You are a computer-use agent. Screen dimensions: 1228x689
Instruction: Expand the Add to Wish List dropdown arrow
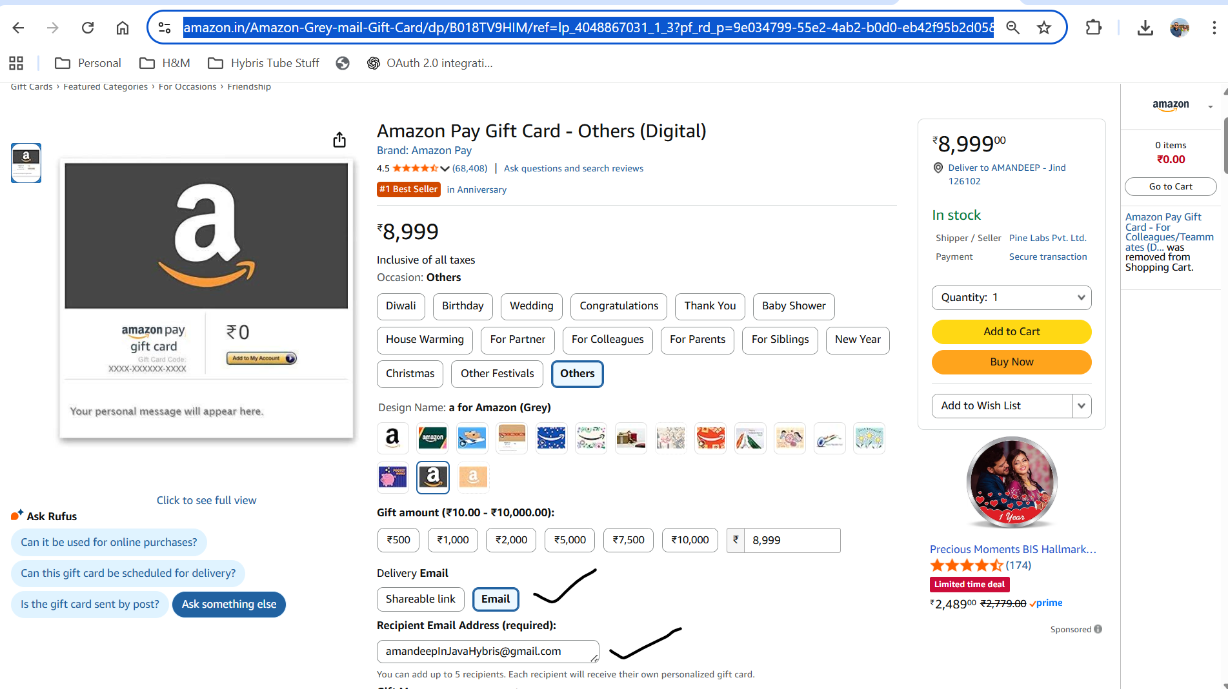[x=1082, y=405]
